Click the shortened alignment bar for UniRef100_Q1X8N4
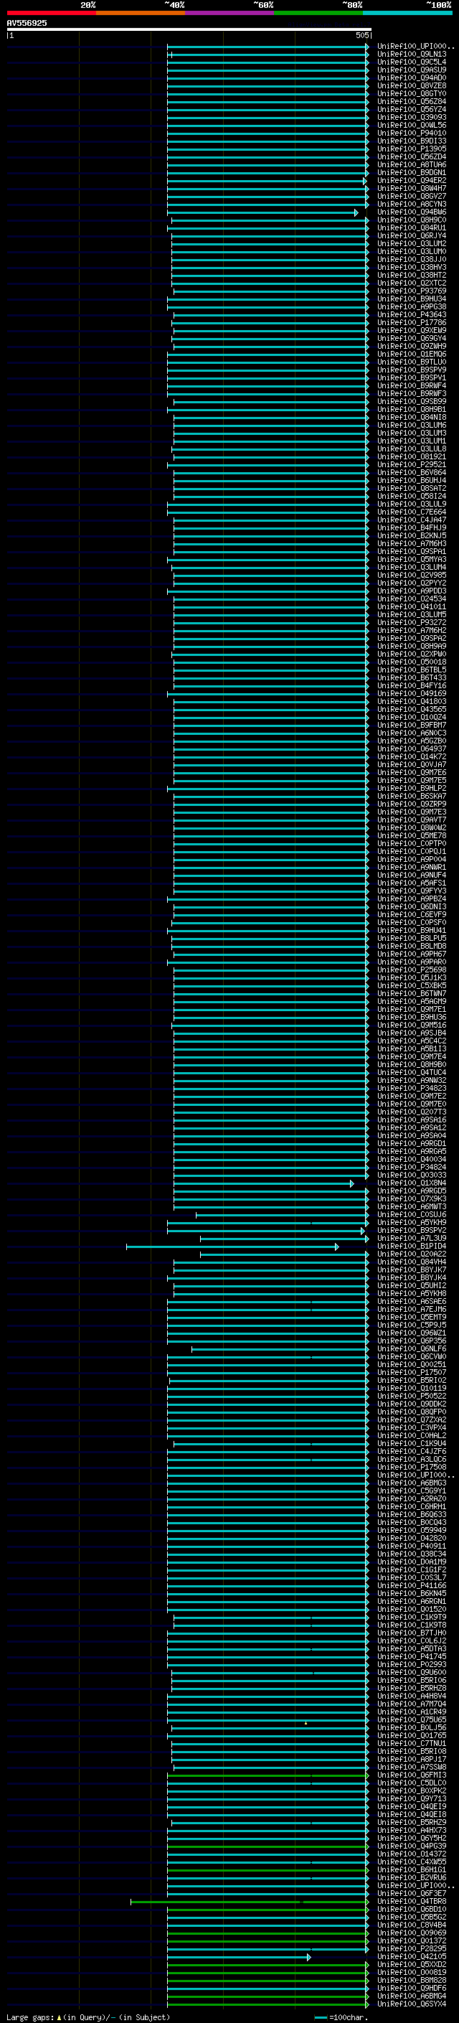Viewport: 459px width, 2023px height. point(264,1183)
